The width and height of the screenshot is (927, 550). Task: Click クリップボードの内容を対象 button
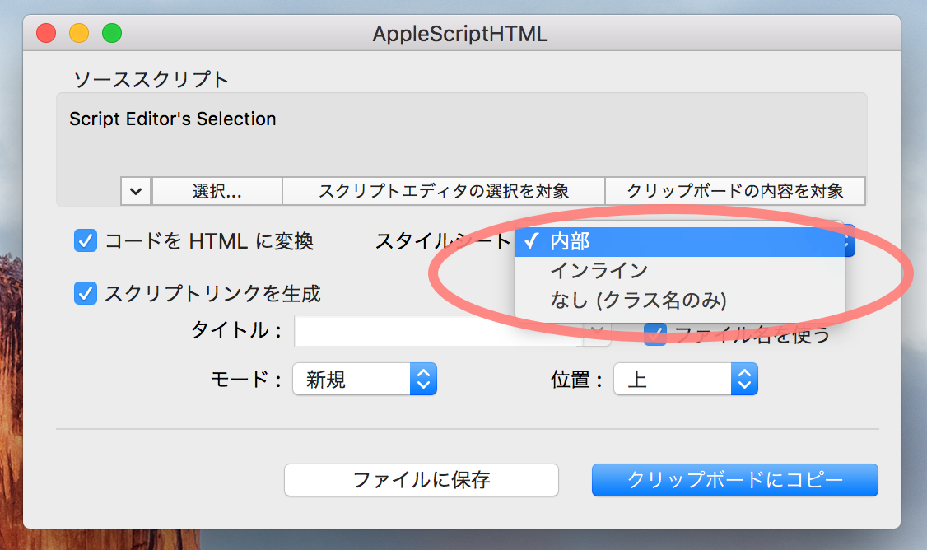coord(735,191)
